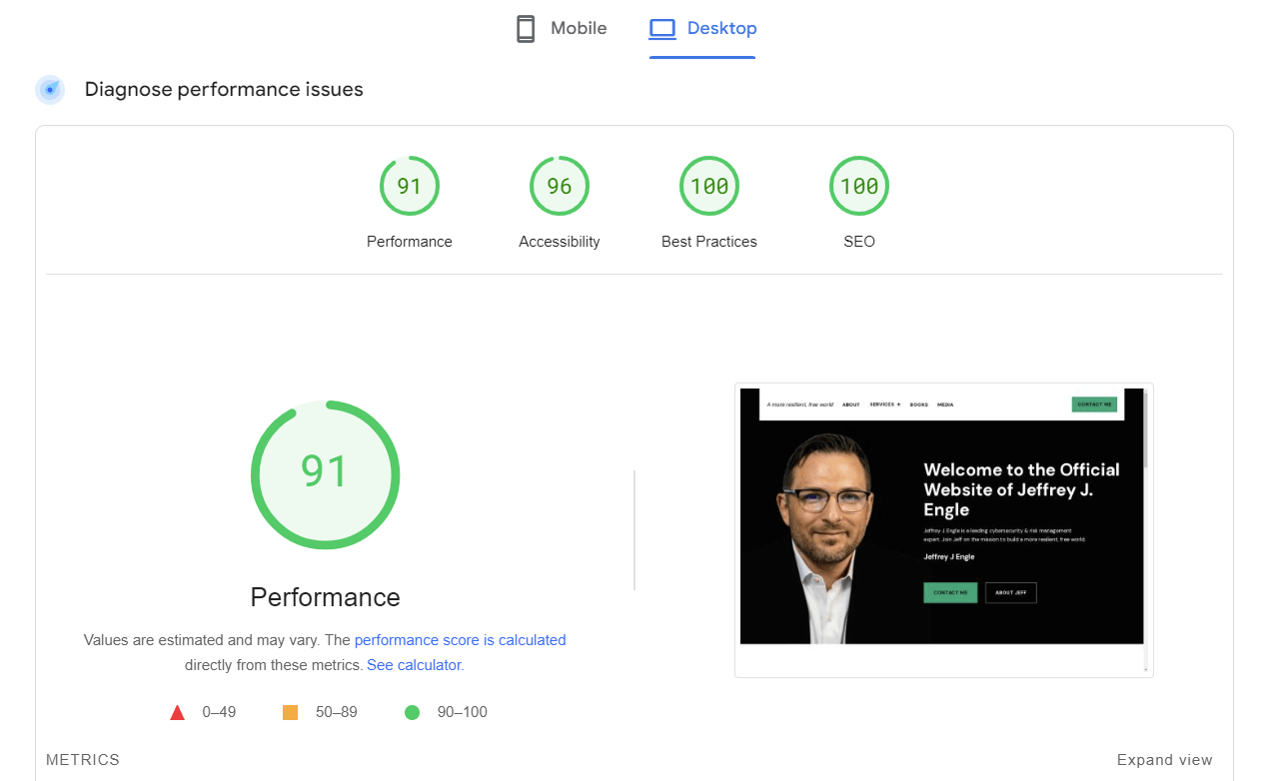This screenshot has height=781, width=1271.
Task: Click ABOUT menu item in preview
Action: (x=850, y=404)
